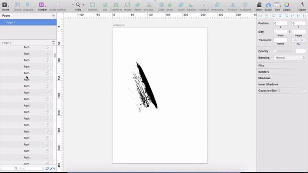This screenshot has width=308, height=173.
Task: Click the layer list scrollbar handle
Action: (x=54, y=55)
